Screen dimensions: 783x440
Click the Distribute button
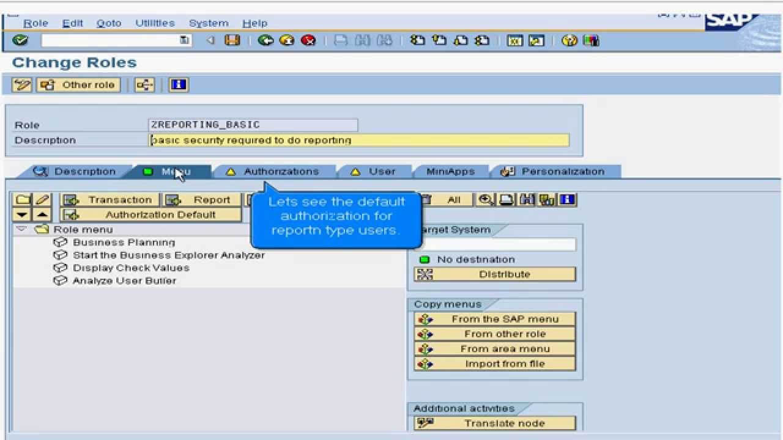click(x=495, y=274)
